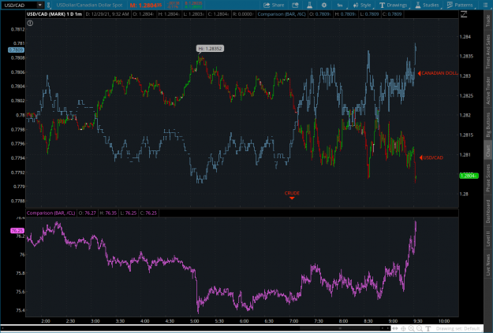Click the zoom out magnifier icon

point(420,328)
